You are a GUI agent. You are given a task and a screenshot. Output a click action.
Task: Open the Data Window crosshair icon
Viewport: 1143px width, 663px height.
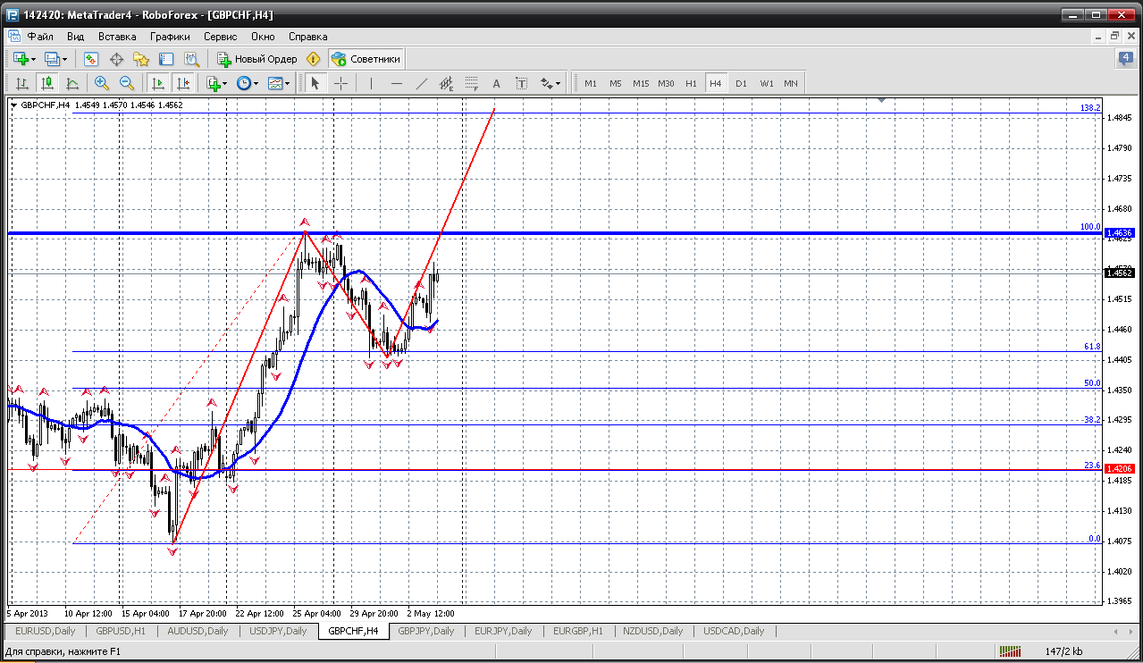point(116,59)
